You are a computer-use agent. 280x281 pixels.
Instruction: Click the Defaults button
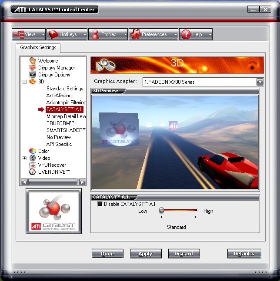click(244, 254)
